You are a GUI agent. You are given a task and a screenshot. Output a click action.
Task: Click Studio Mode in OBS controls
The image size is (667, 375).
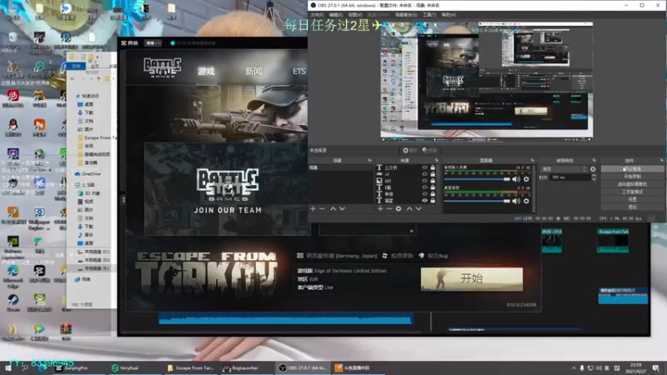click(632, 192)
